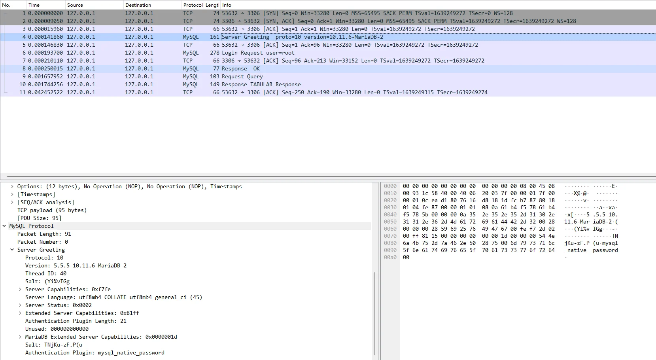Expand the [Timestamps] section
This screenshot has width=656, height=360.
click(12, 194)
